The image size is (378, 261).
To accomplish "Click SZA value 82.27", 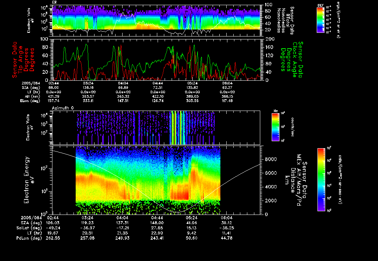I will 227,88.
